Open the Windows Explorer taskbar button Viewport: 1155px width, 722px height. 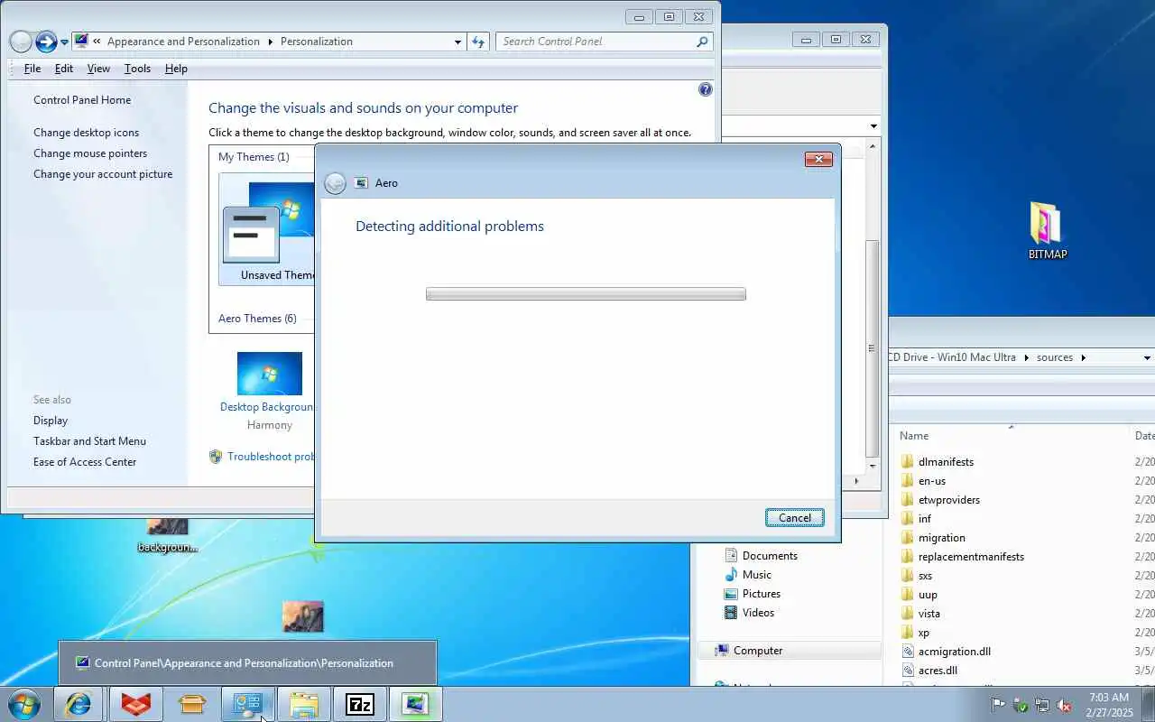point(303,704)
